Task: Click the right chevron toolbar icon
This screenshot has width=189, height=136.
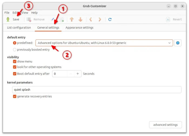Action: point(100,19)
